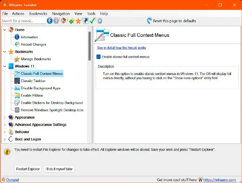
Task: Click the Manage Bookmarks icon
Action: [x=17, y=59]
